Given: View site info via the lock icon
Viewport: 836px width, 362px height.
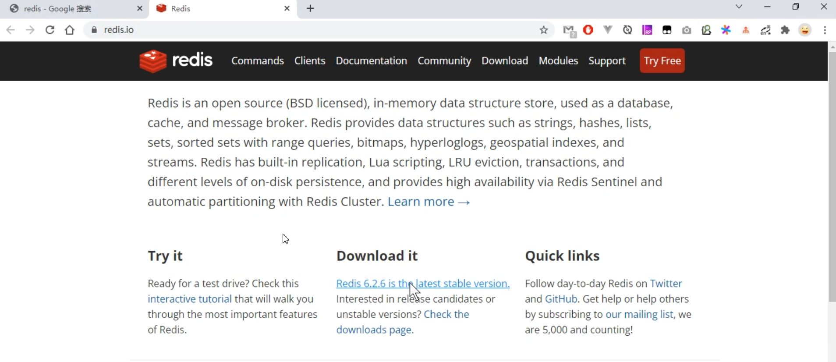Looking at the screenshot, I should point(94,30).
